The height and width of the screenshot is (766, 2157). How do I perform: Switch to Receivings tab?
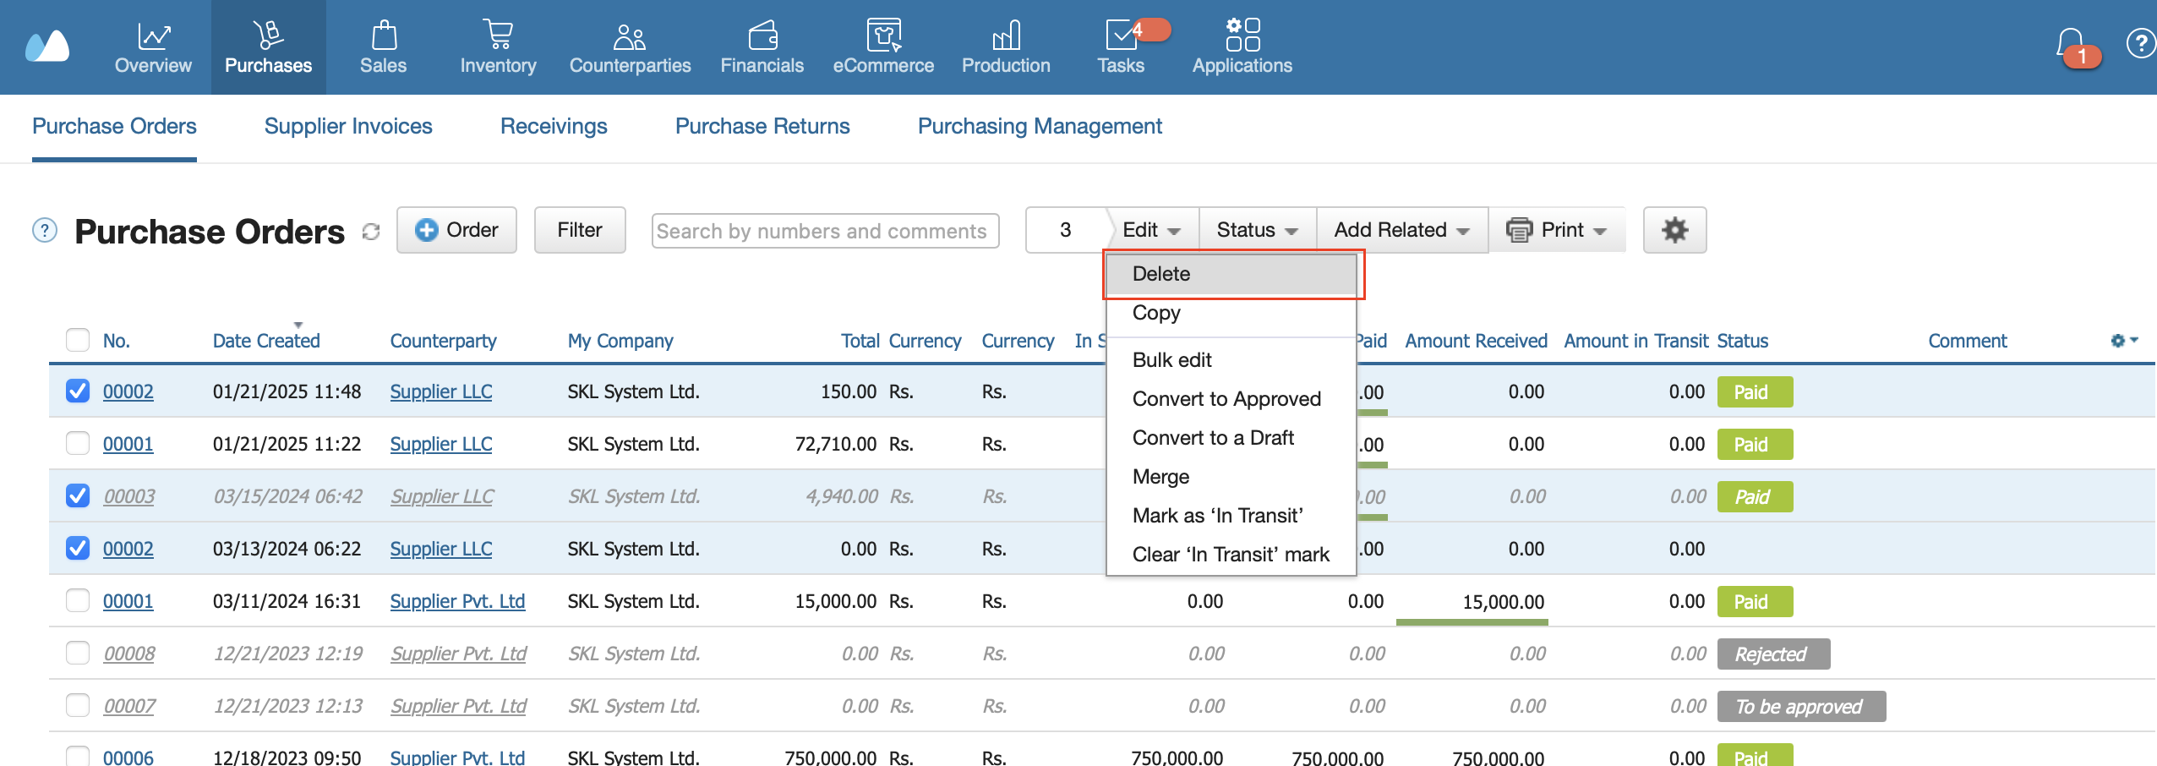click(554, 126)
